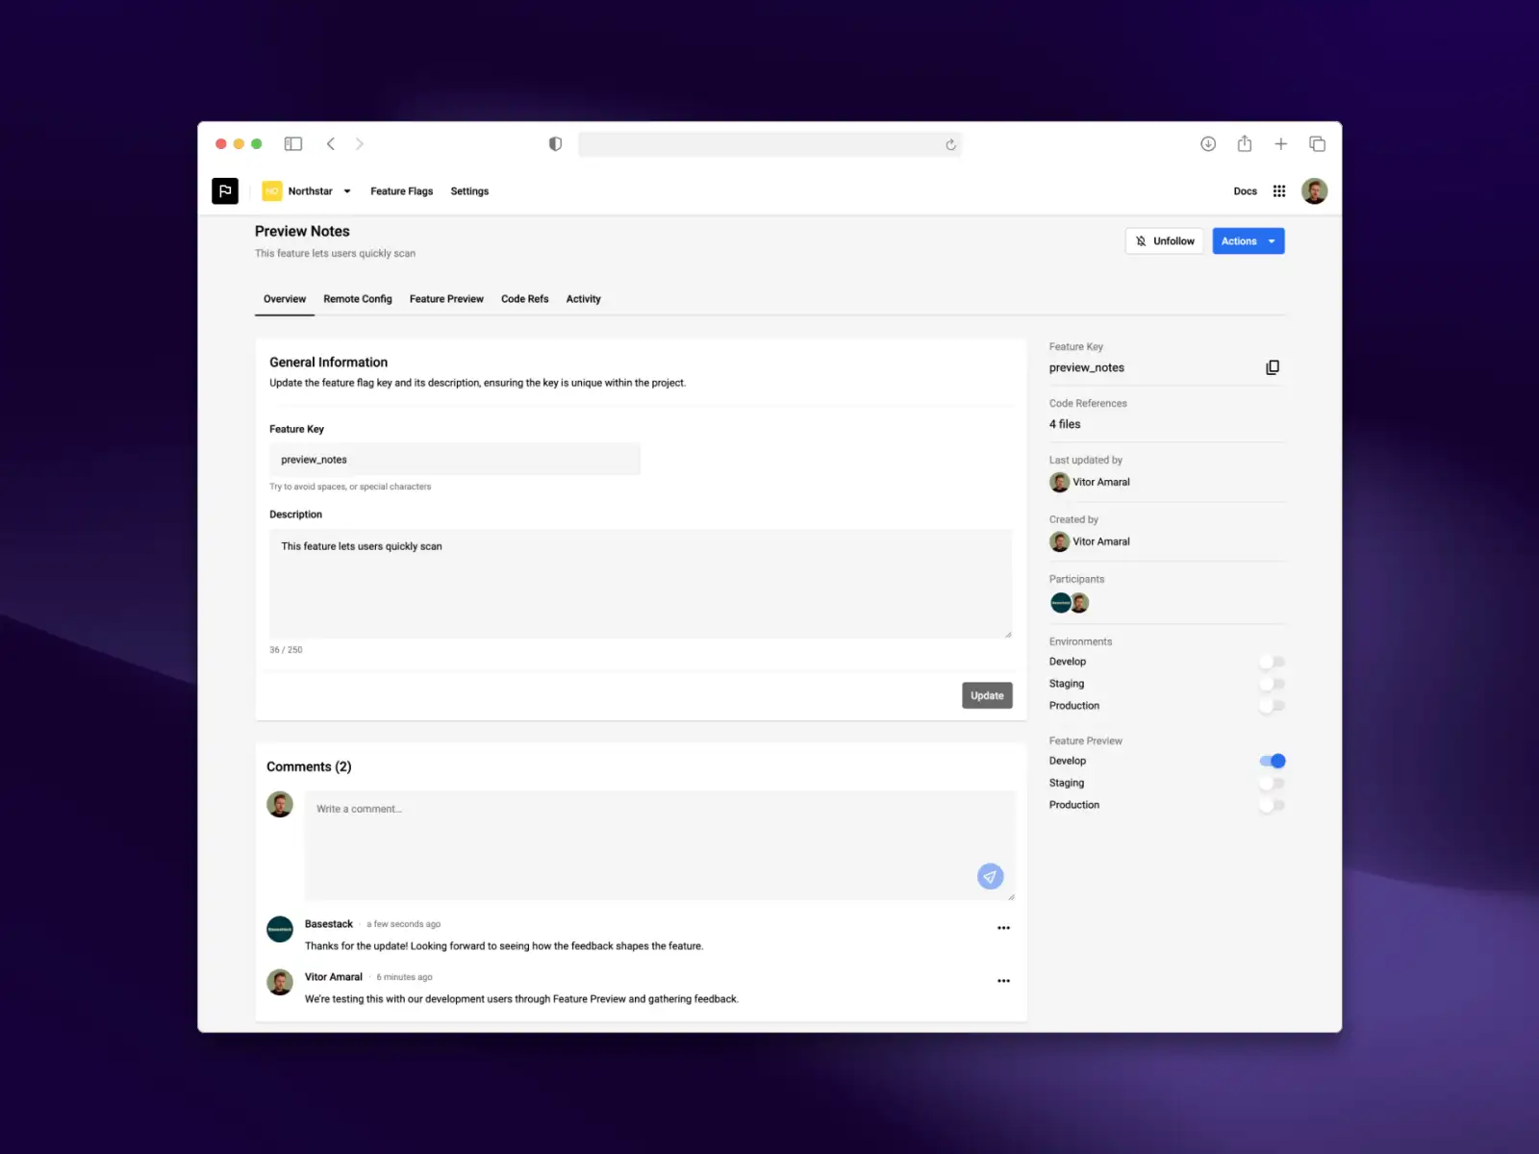1539x1154 pixels.
Task: Toggle Develop under Environments
Action: point(1272,662)
